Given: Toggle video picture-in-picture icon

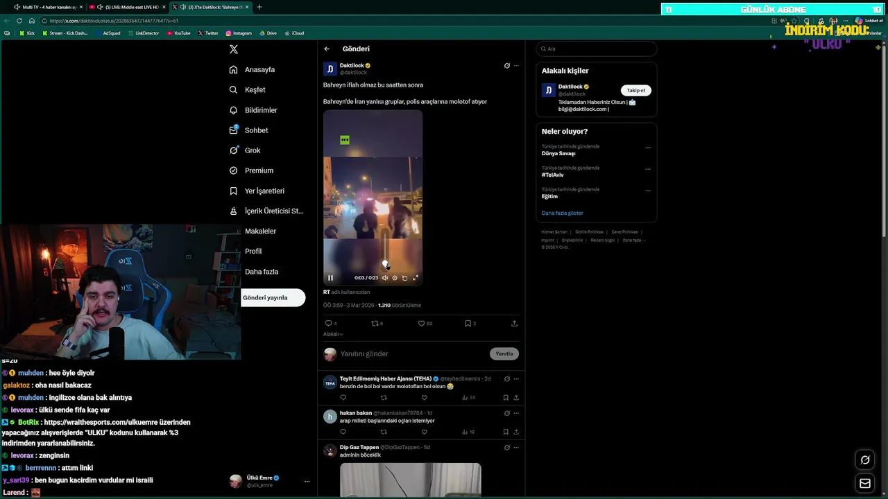Looking at the screenshot, I should (x=405, y=278).
